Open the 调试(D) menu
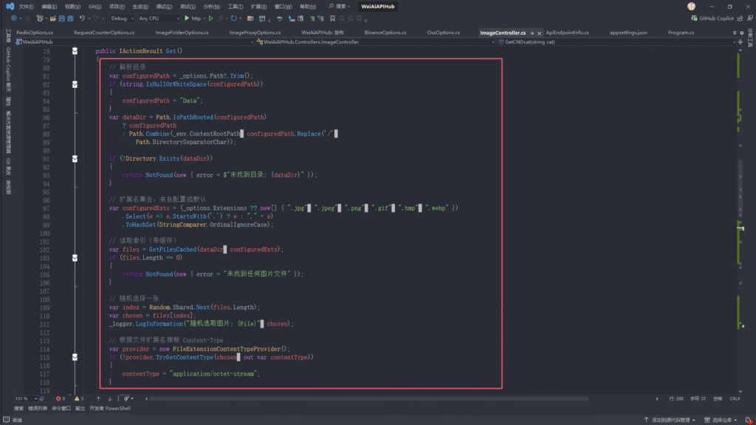Image resolution: width=756 pixels, height=425 pixels. point(165,6)
